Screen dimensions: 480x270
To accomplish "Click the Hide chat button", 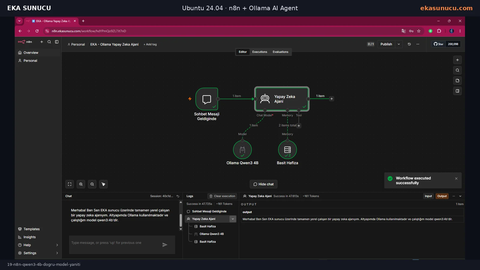I will [x=263, y=184].
